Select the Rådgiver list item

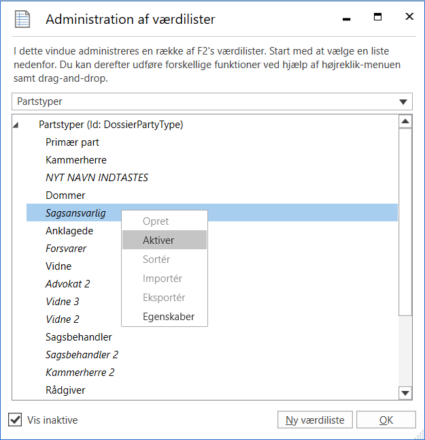click(x=65, y=390)
